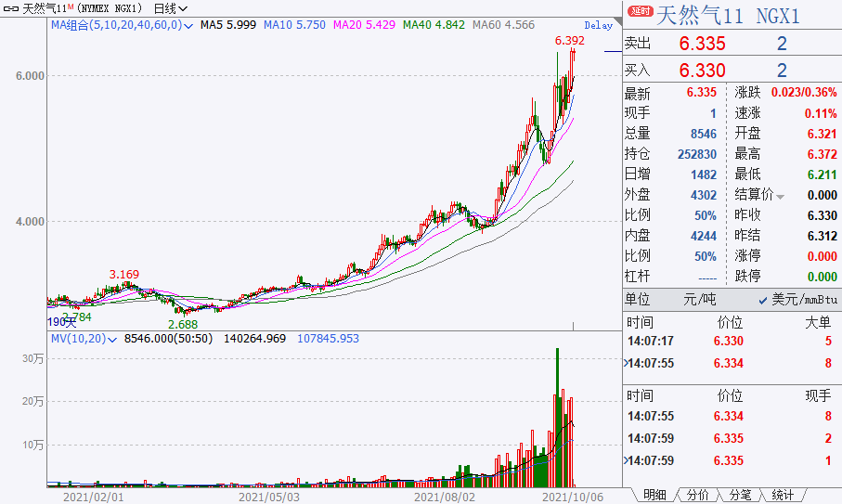Select the 14:07:59 trade row with volume 2
This screenshot has height=504, width=842.
[x=731, y=438]
